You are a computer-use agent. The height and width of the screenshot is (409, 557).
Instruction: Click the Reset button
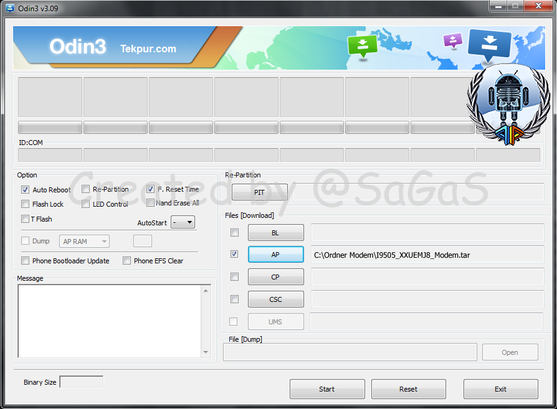(x=409, y=389)
